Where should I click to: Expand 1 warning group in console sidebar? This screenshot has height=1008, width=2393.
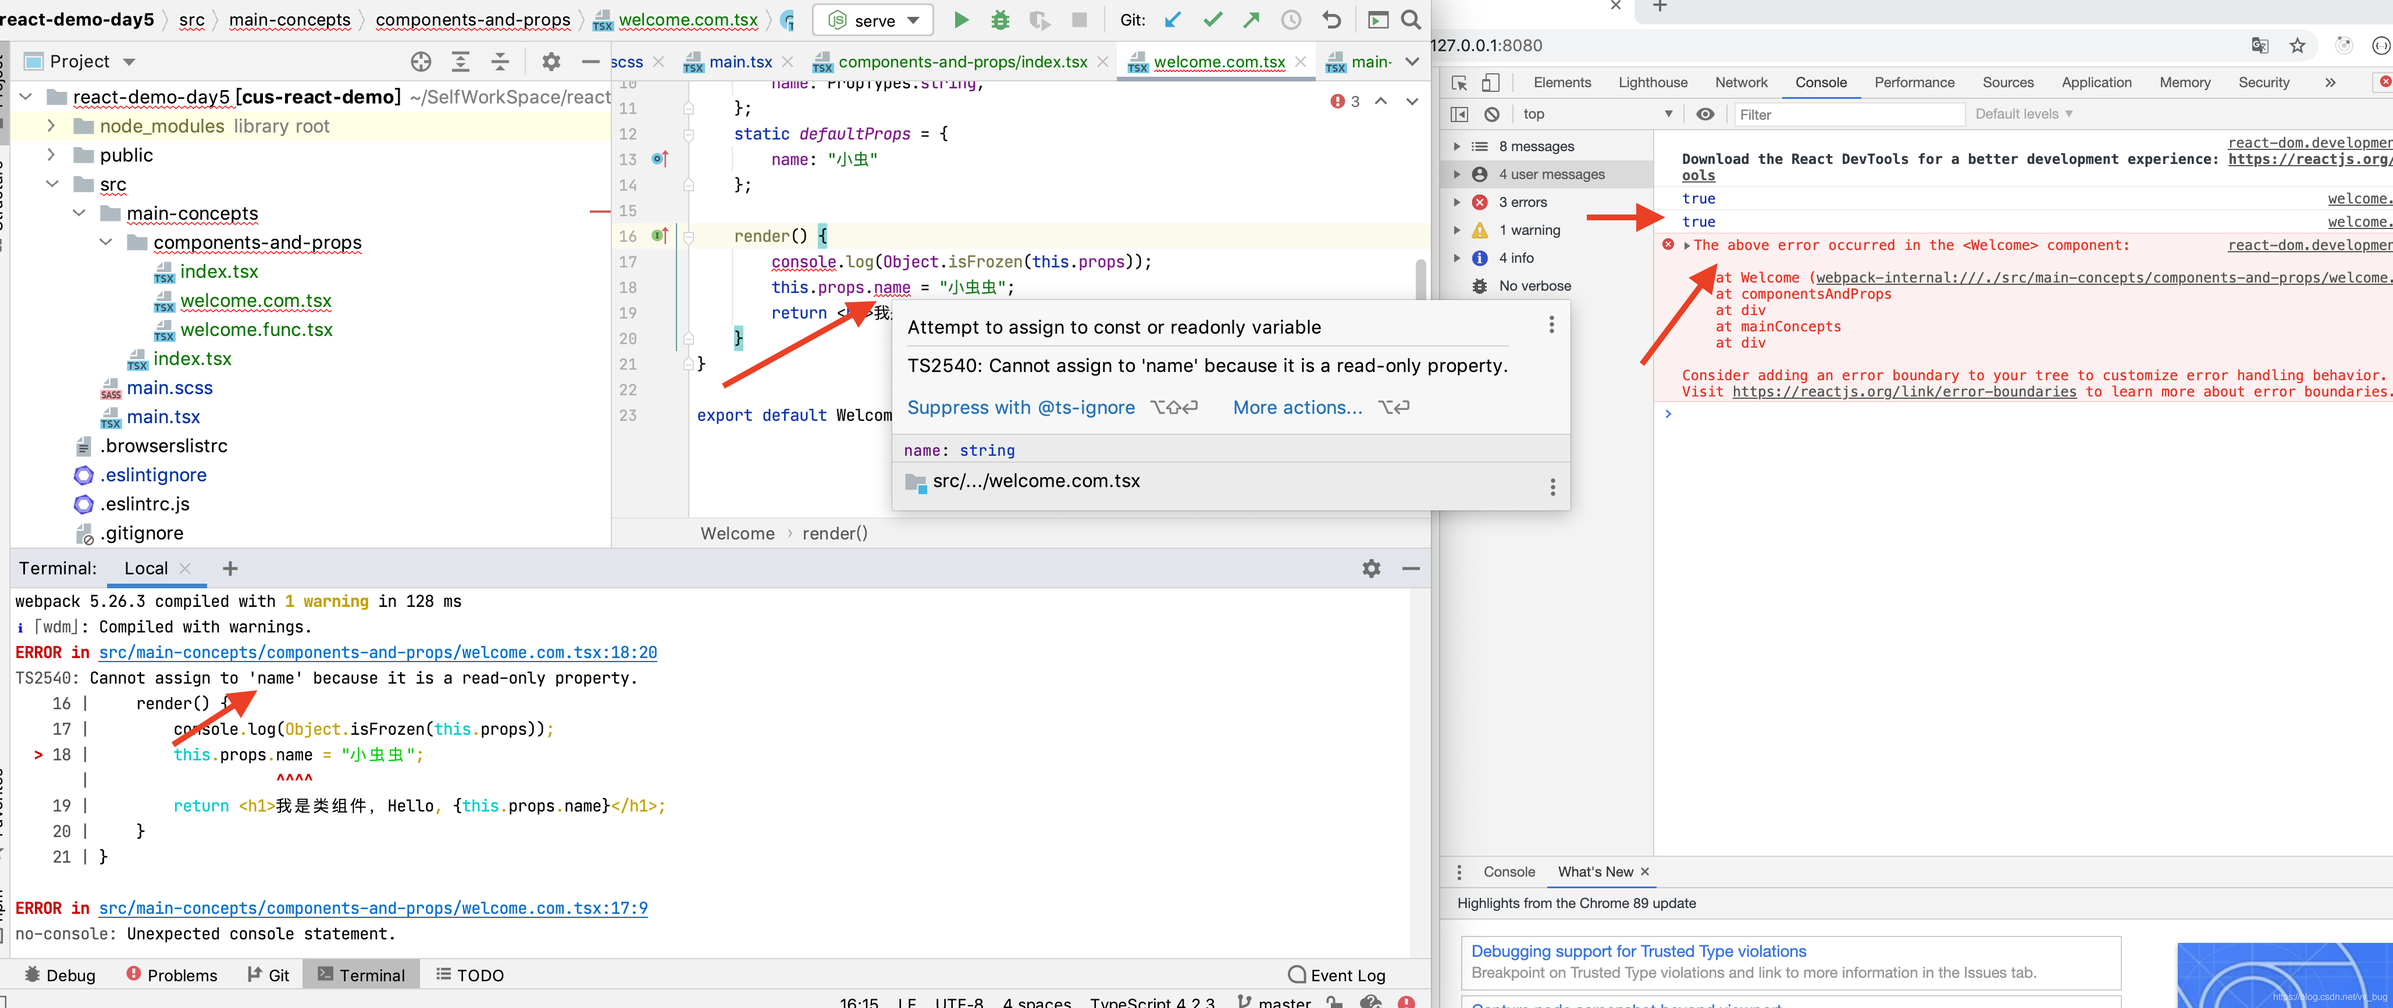[x=1457, y=230]
